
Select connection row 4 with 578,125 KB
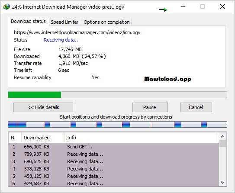(x=114, y=169)
